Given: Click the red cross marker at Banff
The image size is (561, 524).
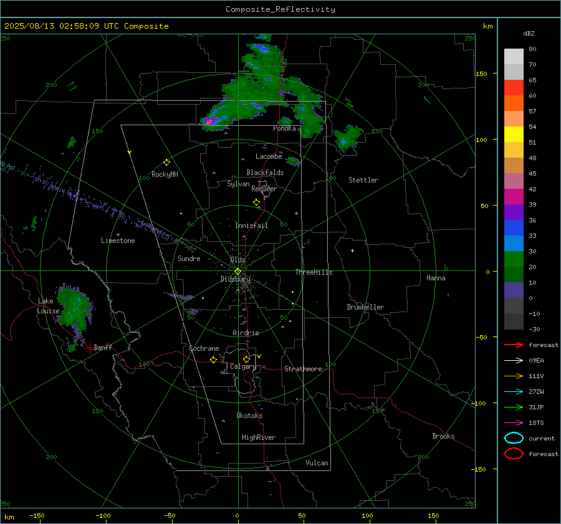Looking at the screenshot, I should coord(89,348).
